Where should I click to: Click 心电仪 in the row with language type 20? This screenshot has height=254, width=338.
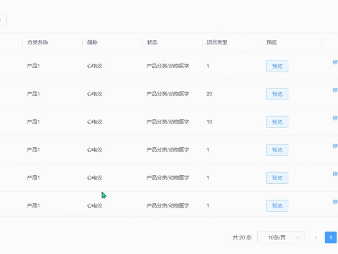(94, 94)
